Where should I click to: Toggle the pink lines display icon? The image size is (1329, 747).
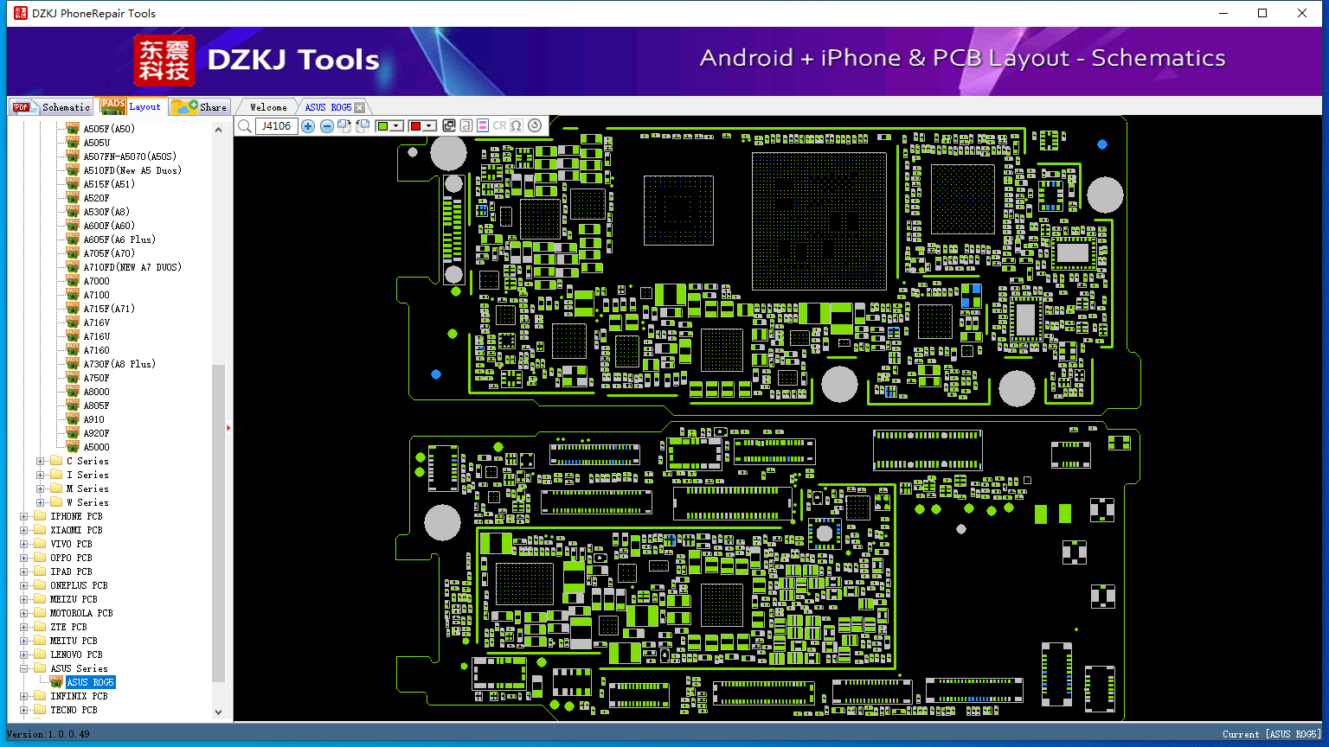(x=483, y=125)
